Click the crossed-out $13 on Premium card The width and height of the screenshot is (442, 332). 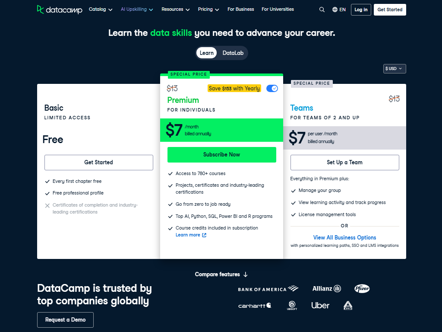[172, 88]
